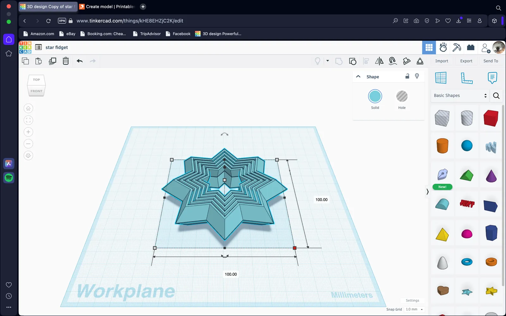This screenshot has height=316, width=506.
Task: Open the Ruler tool in shapes panel
Action: (x=466, y=78)
